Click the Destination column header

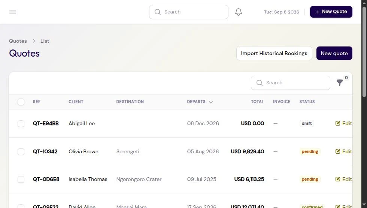130,102
